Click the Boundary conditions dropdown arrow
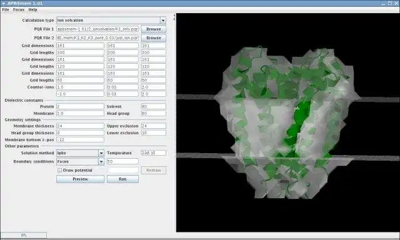Screen dimensions: 400x240 101,161
